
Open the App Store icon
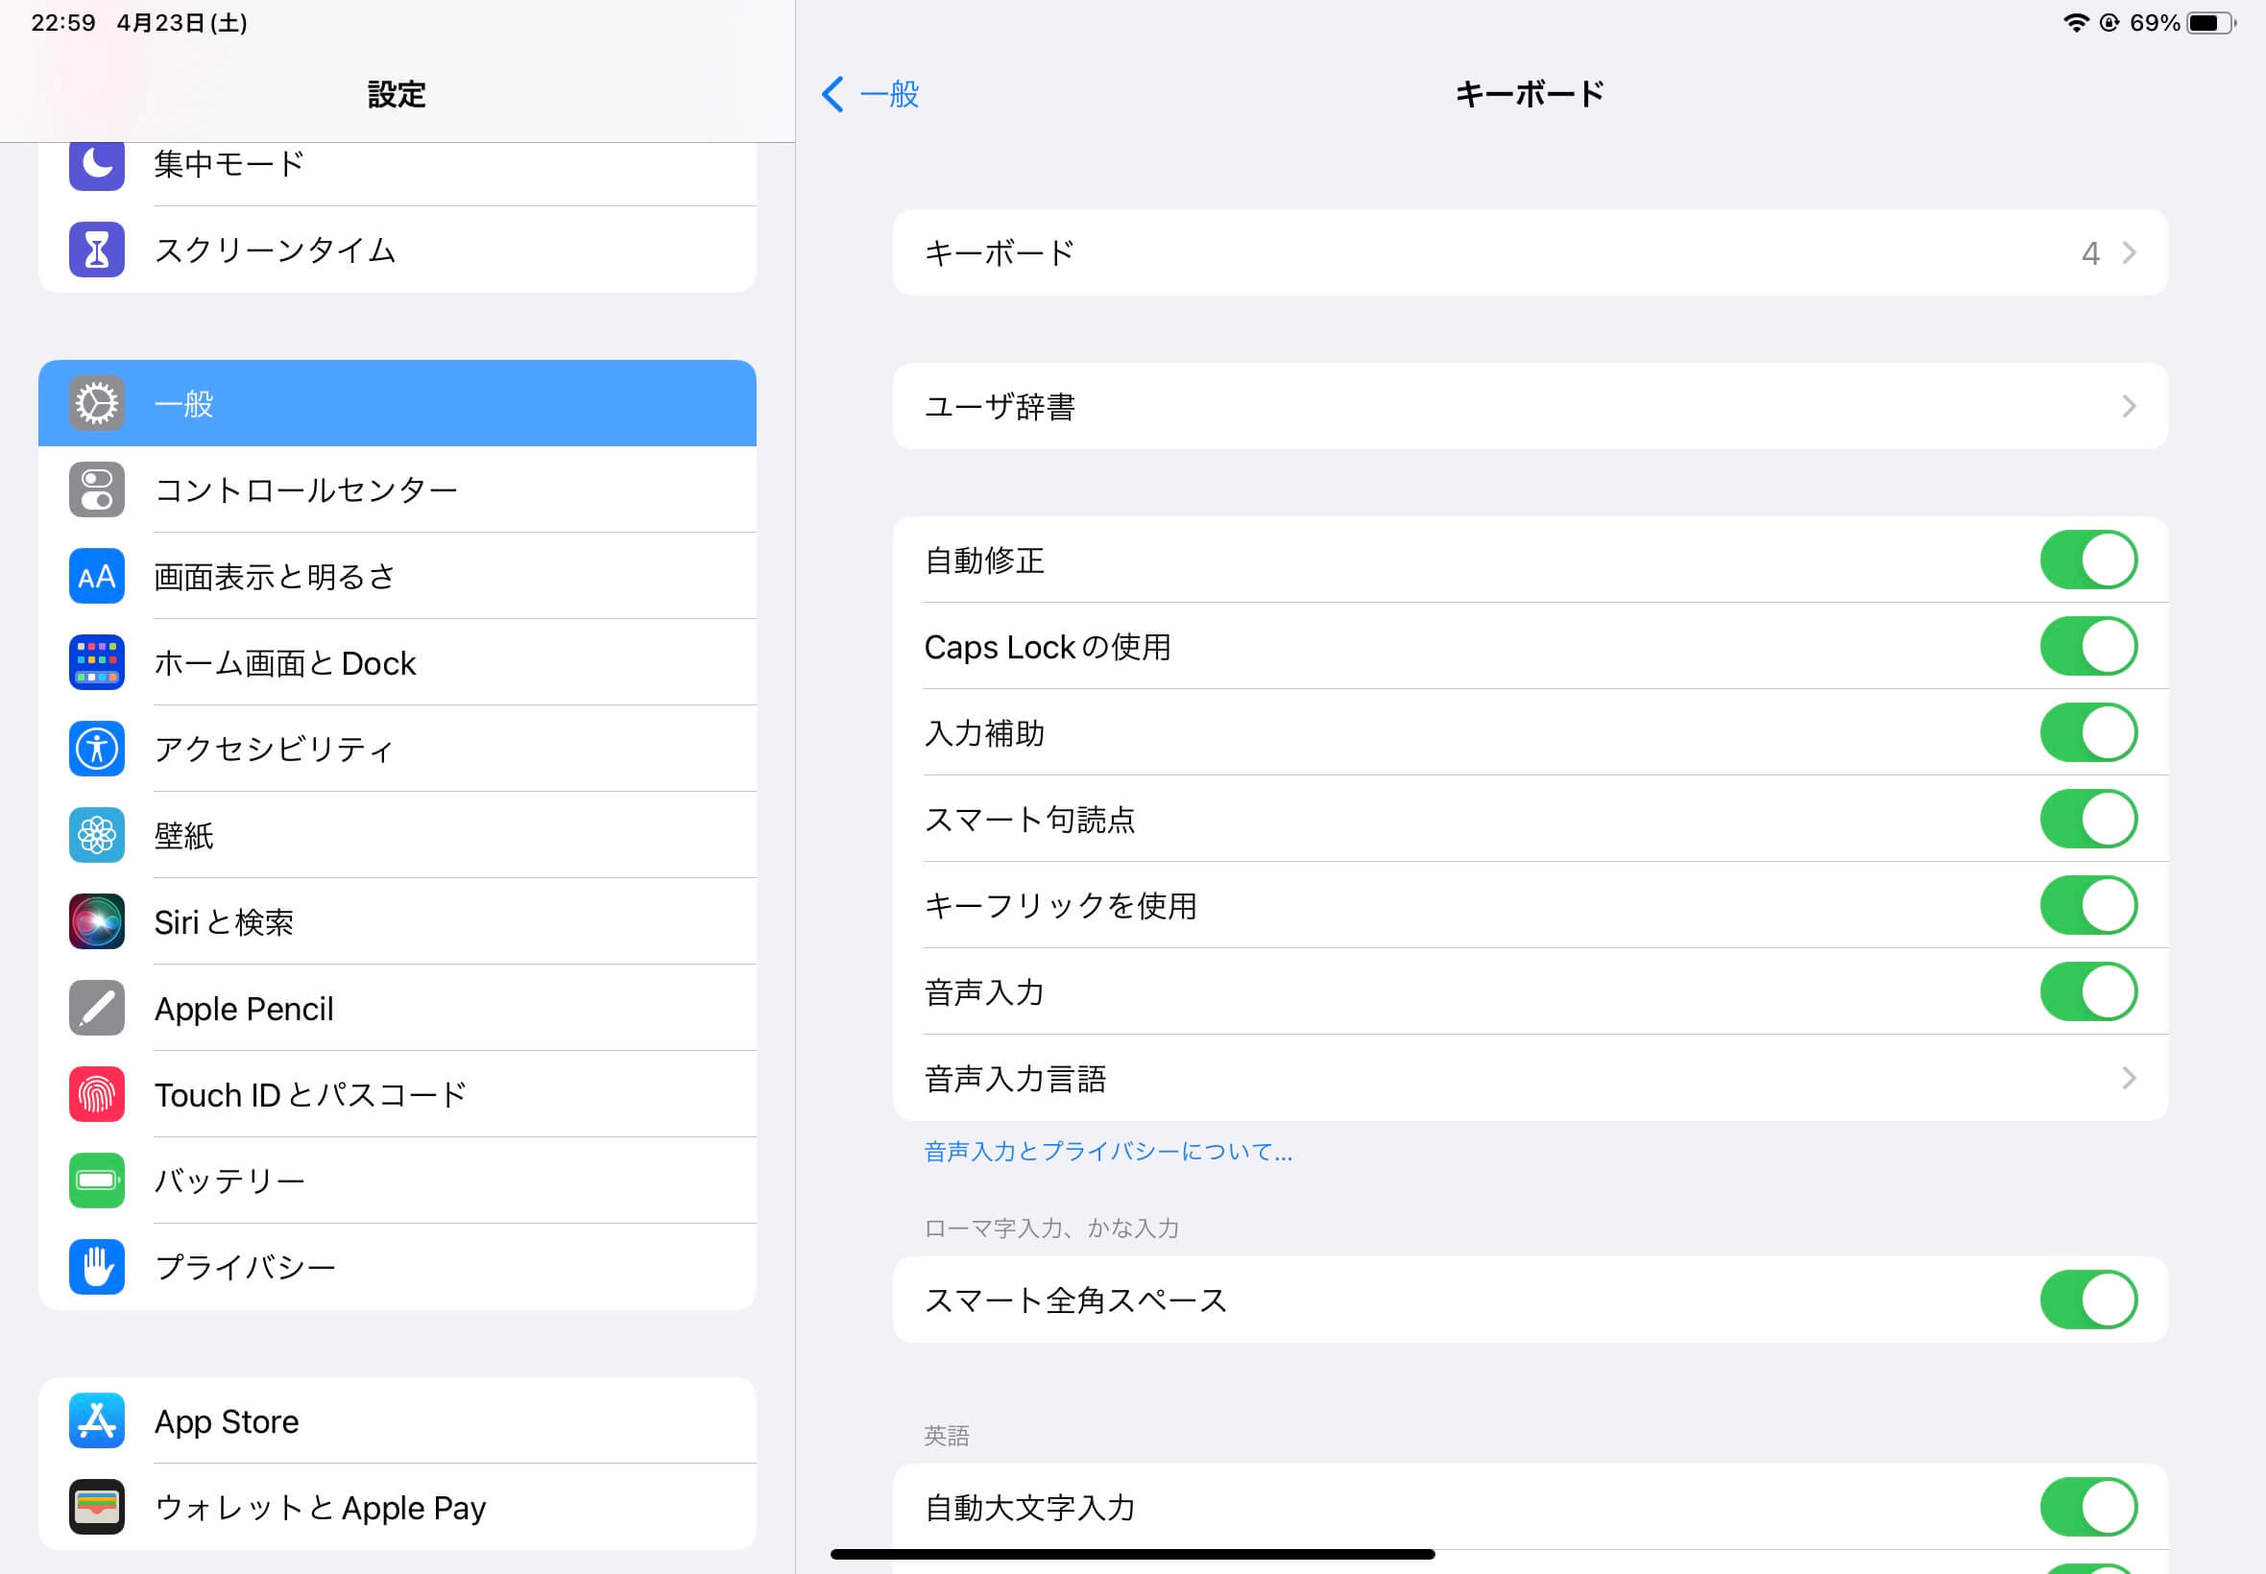97,1420
